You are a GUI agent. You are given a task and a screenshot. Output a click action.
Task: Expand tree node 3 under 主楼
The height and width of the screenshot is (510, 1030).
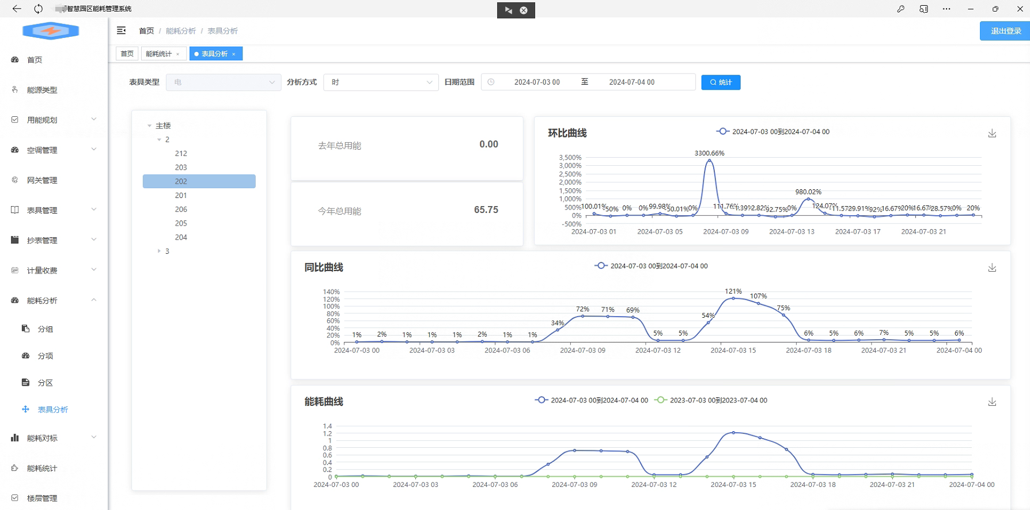tap(159, 251)
